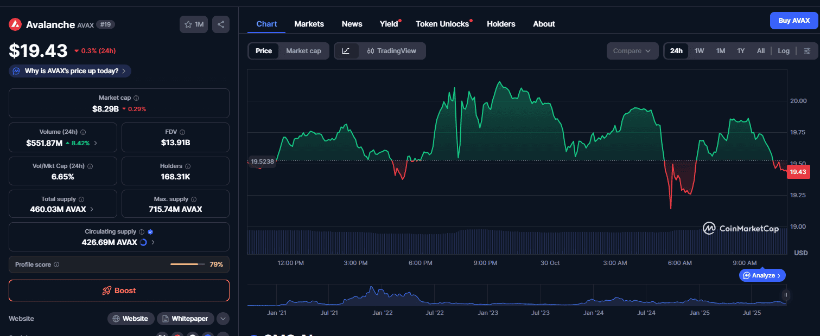This screenshot has height=336, width=820.
Task: Click the Market cap info icon
Action: click(136, 98)
